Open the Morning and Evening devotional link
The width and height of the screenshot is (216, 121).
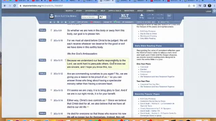point(148,36)
